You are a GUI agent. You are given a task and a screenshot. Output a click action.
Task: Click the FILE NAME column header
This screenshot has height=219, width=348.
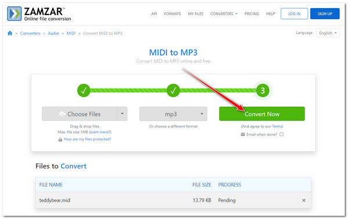[51, 185]
